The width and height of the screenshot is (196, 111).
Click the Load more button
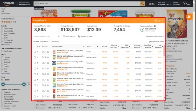coord(55,42)
